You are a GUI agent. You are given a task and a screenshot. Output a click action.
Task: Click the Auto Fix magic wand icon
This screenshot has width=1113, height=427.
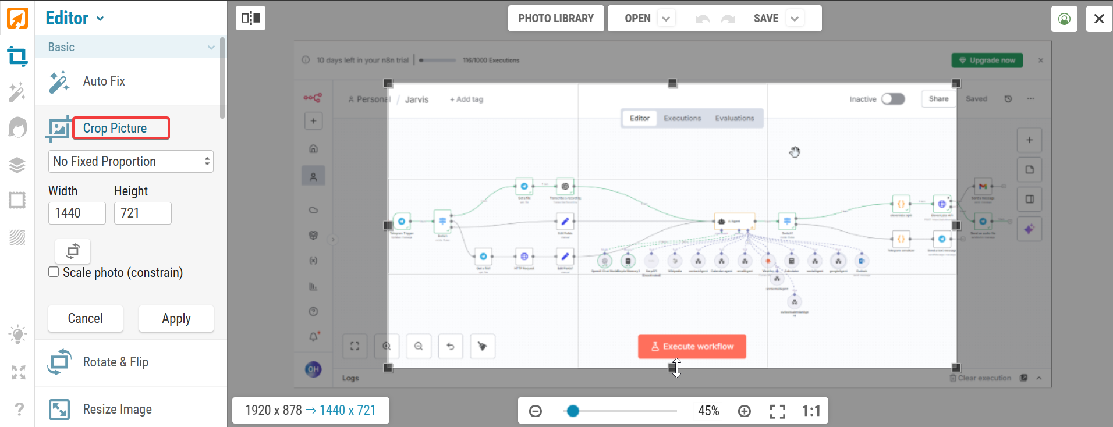tap(59, 81)
